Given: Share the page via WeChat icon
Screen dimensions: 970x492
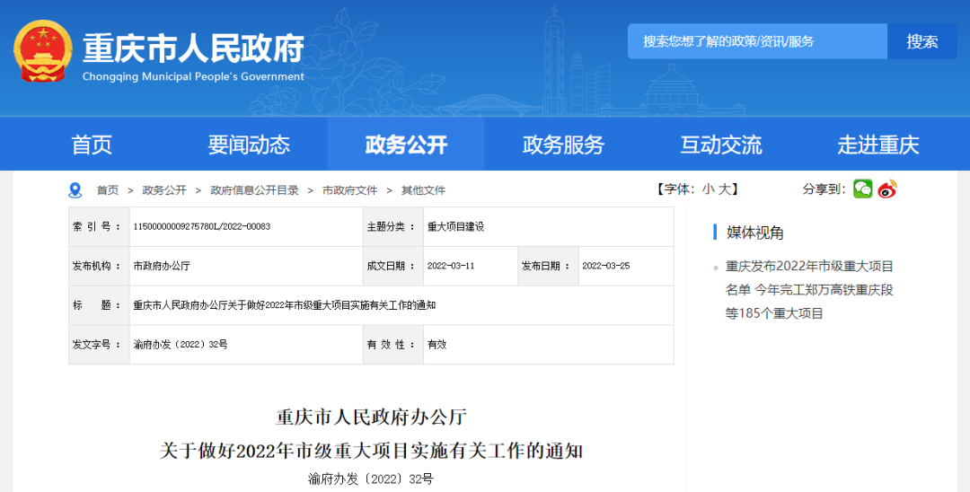Looking at the screenshot, I should 862,189.
